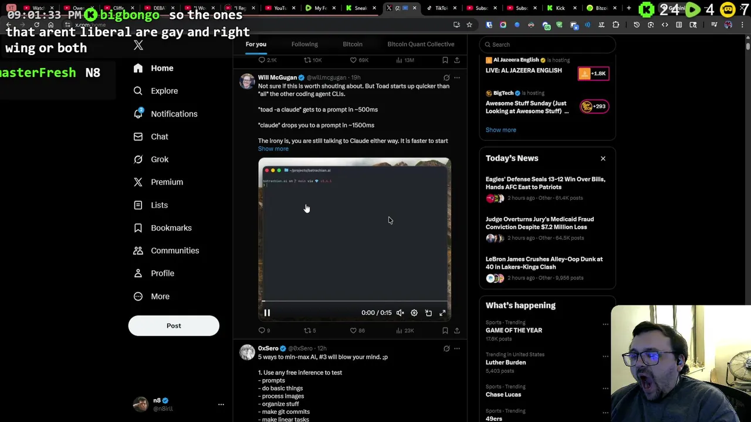Viewport: 751px width, 422px height.
Task: Switch to the Following tab
Action: tap(305, 44)
